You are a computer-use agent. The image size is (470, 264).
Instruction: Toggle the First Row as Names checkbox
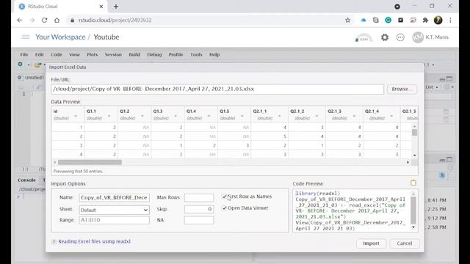coord(224,197)
